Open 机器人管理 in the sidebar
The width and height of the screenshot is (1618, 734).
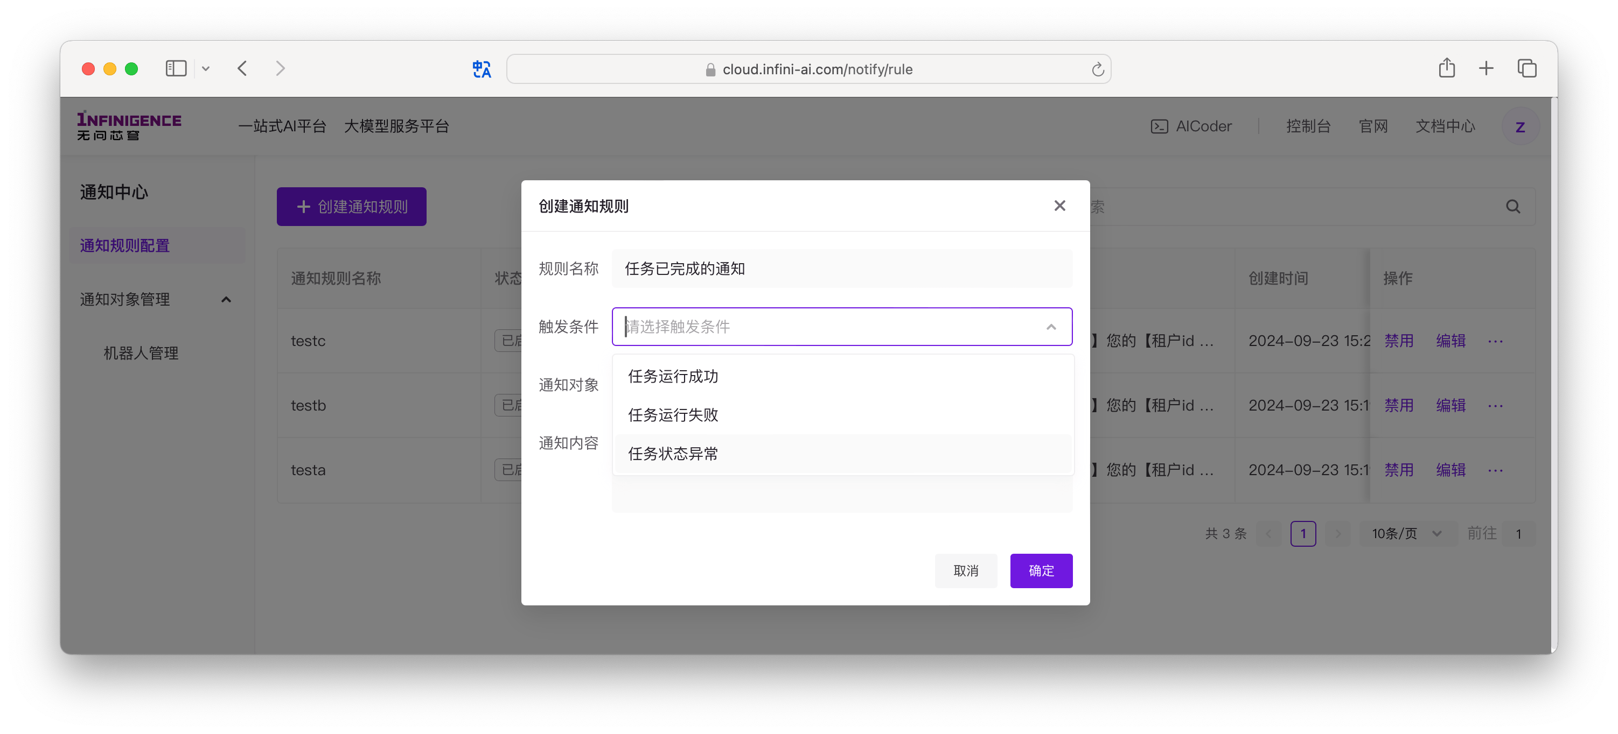click(x=141, y=353)
